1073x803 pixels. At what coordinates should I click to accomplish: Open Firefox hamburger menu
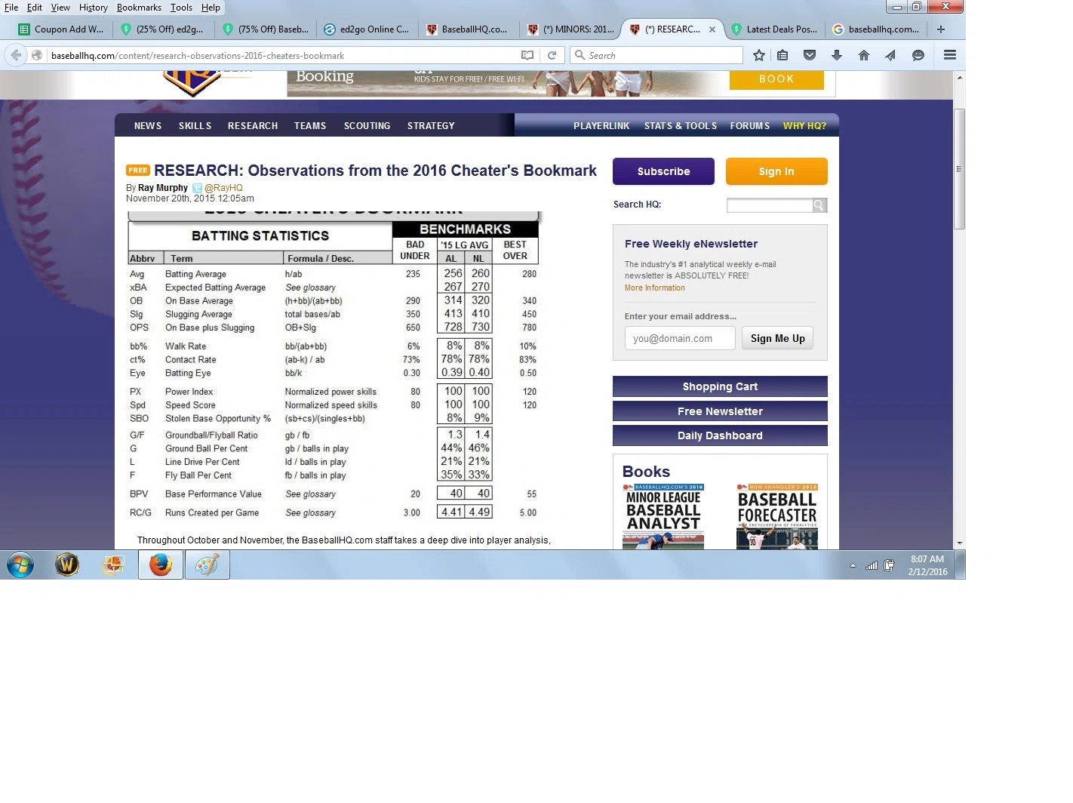pos(950,55)
